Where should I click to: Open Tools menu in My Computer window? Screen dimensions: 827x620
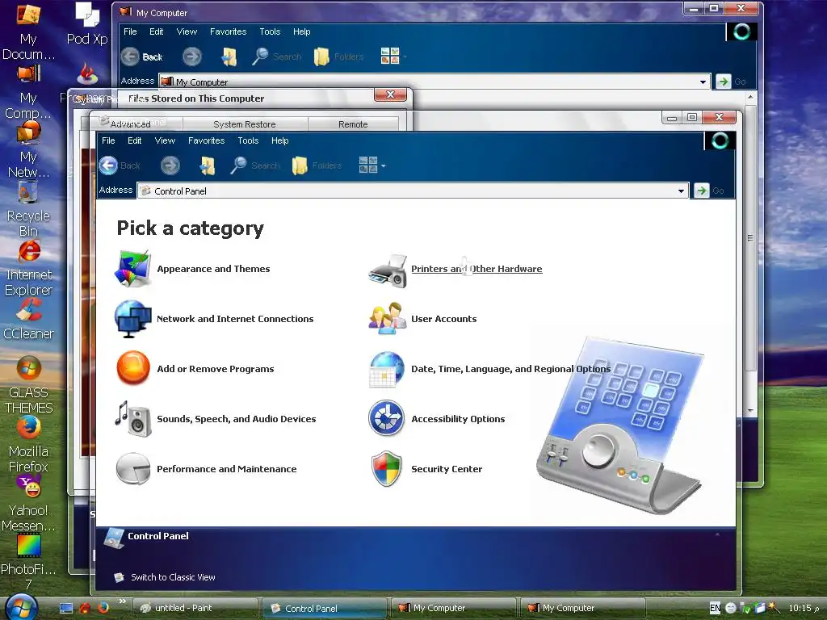point(270,31)
